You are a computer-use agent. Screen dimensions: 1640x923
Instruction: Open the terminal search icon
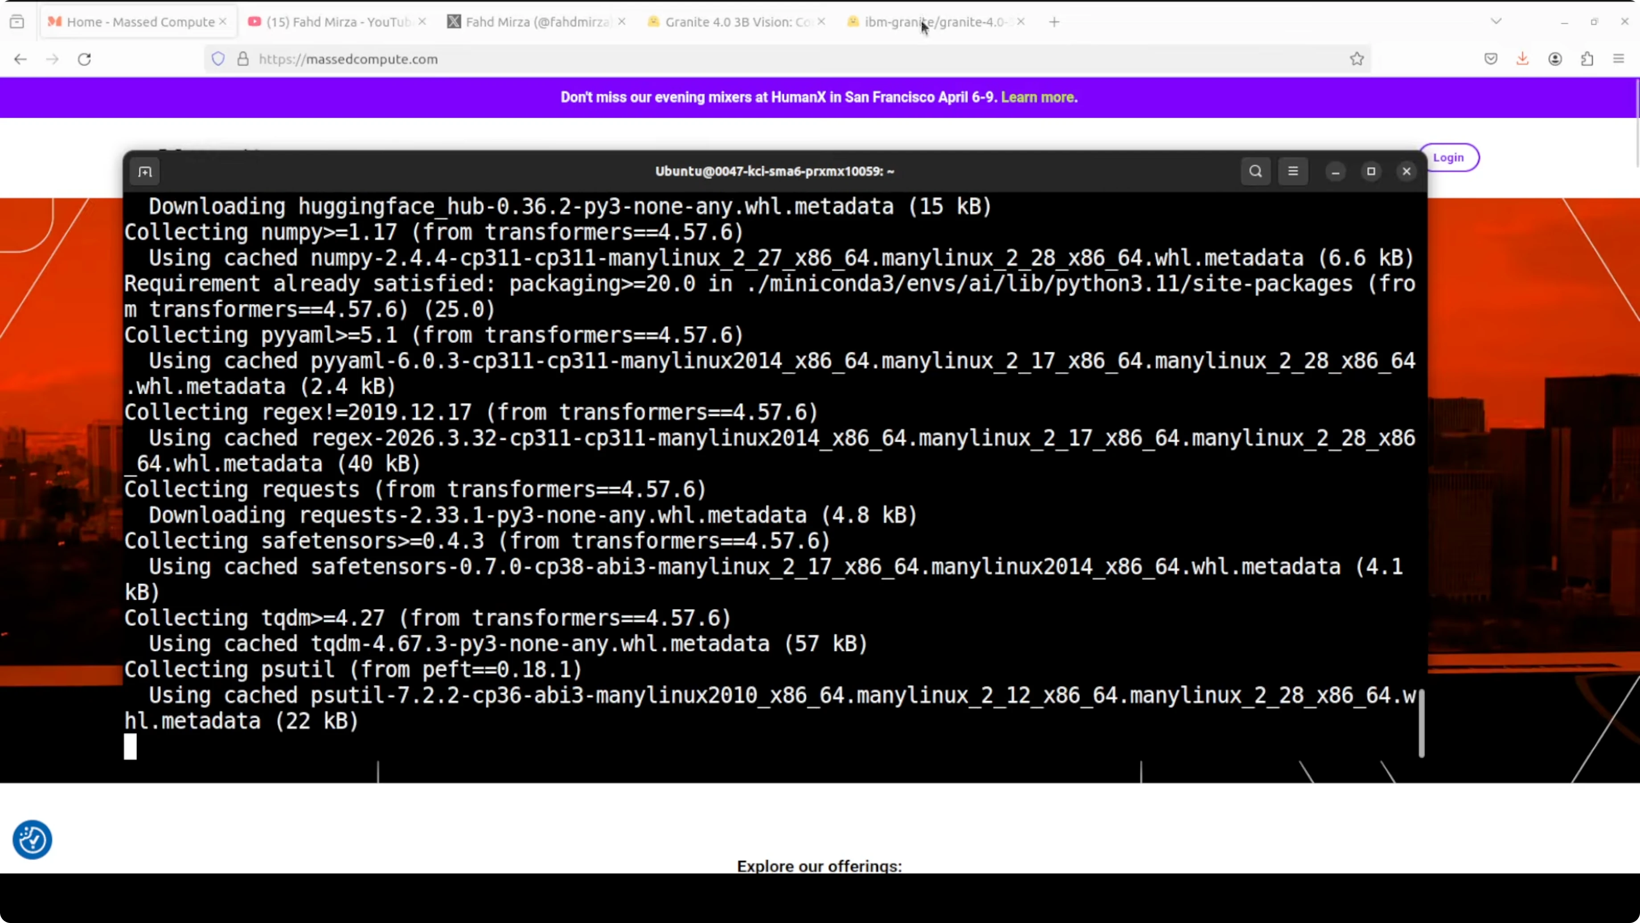1255,171
